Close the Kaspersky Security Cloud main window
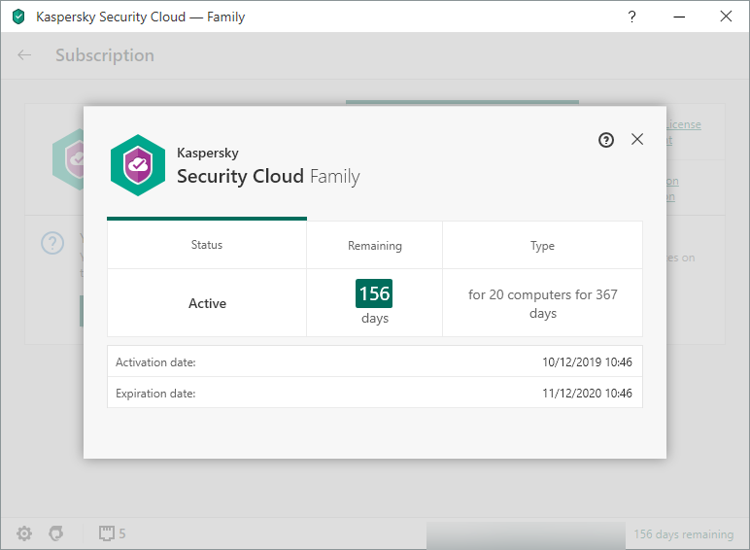The width and height of the screenshot is (750, 550). click(726, 17)
